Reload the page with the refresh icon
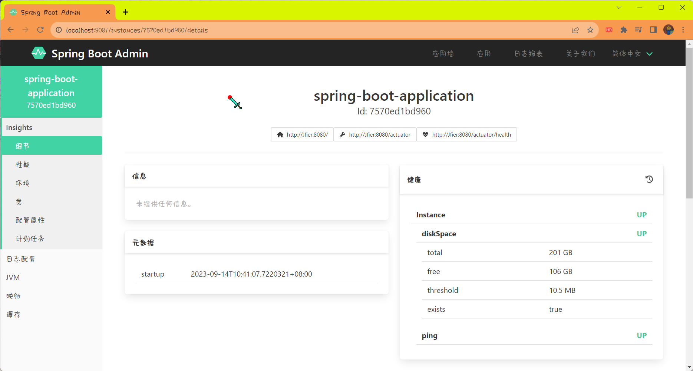 40,30
